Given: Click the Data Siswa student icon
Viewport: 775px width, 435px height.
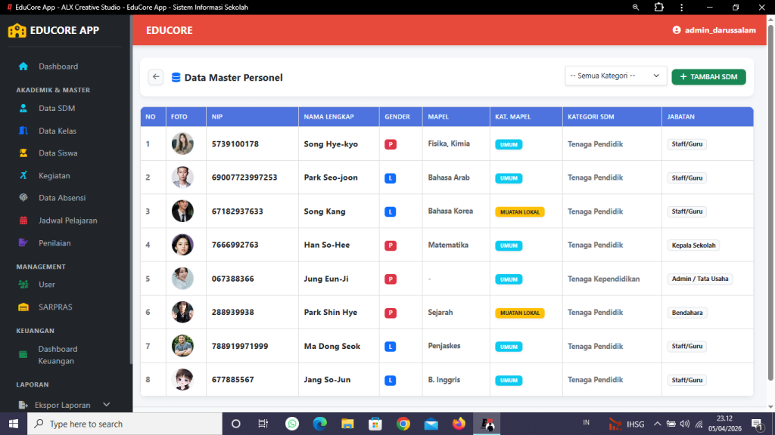Looking at the screenshot, I should [x=23, y=153].
